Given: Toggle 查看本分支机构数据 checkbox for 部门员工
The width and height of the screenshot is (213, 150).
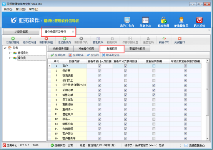Looking at the screenshot, I should (126, 80).
